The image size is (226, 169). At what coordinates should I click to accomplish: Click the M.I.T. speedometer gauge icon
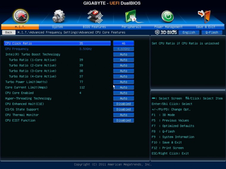(x=21, y=16)
